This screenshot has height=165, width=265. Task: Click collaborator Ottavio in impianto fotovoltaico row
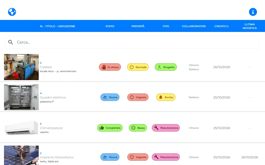(194, 157)
